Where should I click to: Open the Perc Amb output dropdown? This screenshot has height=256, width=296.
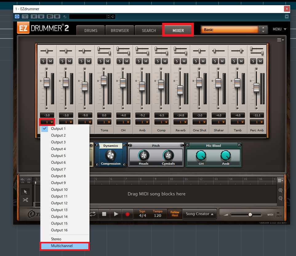[x=257, y=122]
